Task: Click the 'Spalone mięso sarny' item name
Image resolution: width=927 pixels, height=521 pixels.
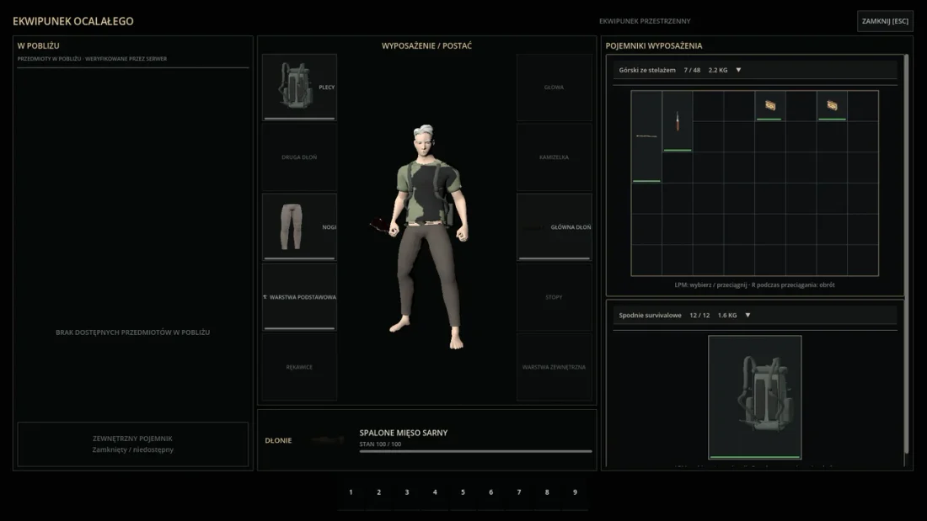Action: coord(404,433)
